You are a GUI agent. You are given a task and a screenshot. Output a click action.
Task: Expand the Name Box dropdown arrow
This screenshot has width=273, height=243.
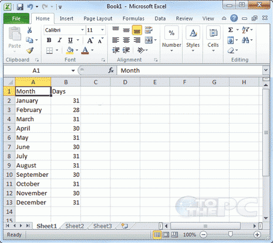[x=73, y=70]
